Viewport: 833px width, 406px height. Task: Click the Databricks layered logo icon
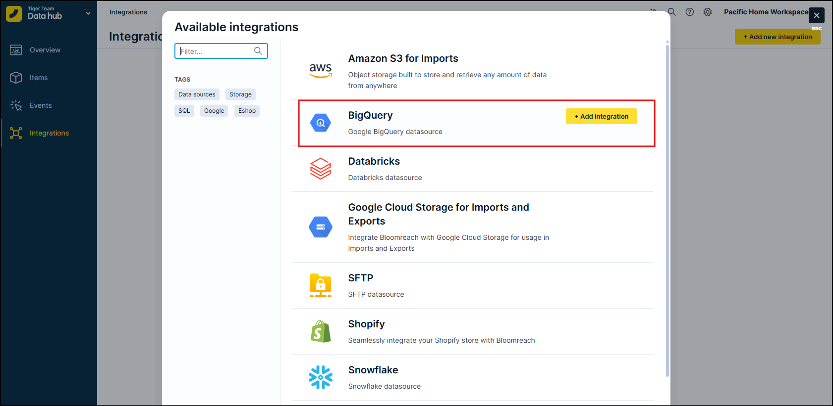(x=321, y=169)
